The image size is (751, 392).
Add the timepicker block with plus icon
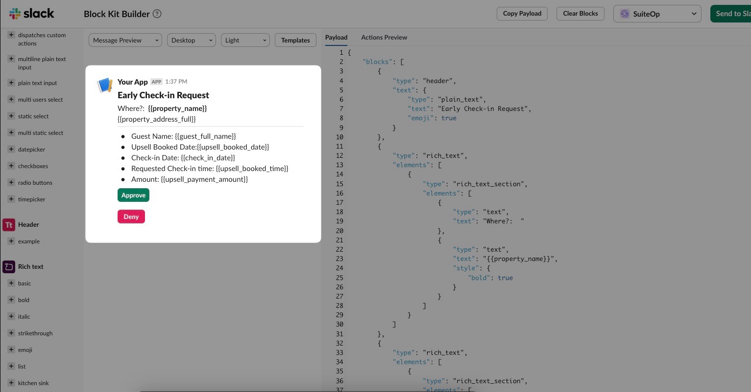(x=11, y=199)
